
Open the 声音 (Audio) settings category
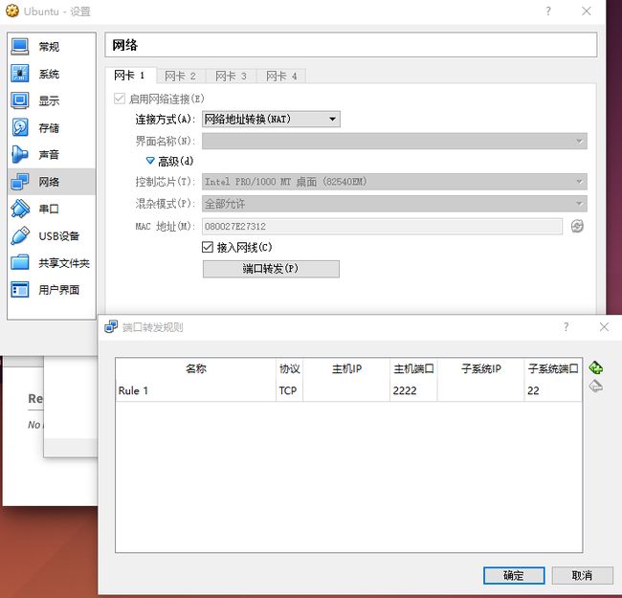coord(51,155)
